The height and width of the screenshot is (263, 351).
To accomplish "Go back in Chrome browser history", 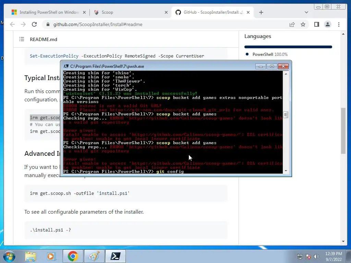I will coord(12,24).
